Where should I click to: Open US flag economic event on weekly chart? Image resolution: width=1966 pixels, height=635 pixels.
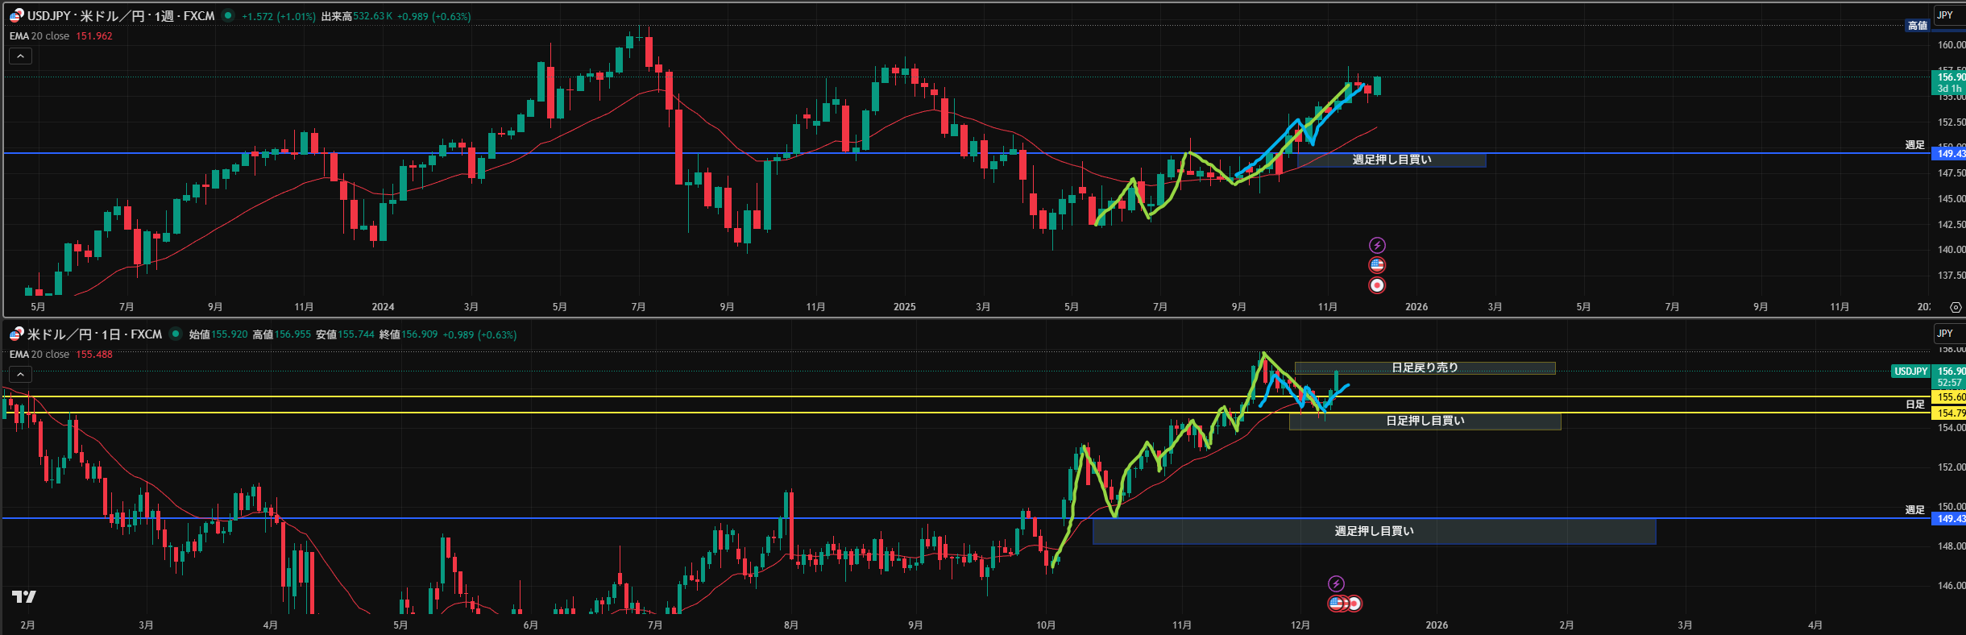tap(1377, 265)
